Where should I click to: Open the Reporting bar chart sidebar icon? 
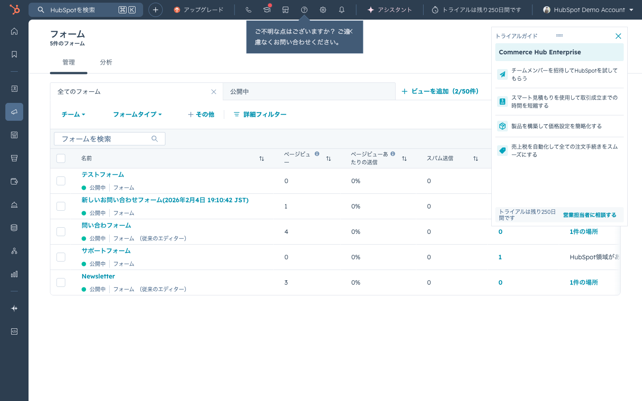14,274
